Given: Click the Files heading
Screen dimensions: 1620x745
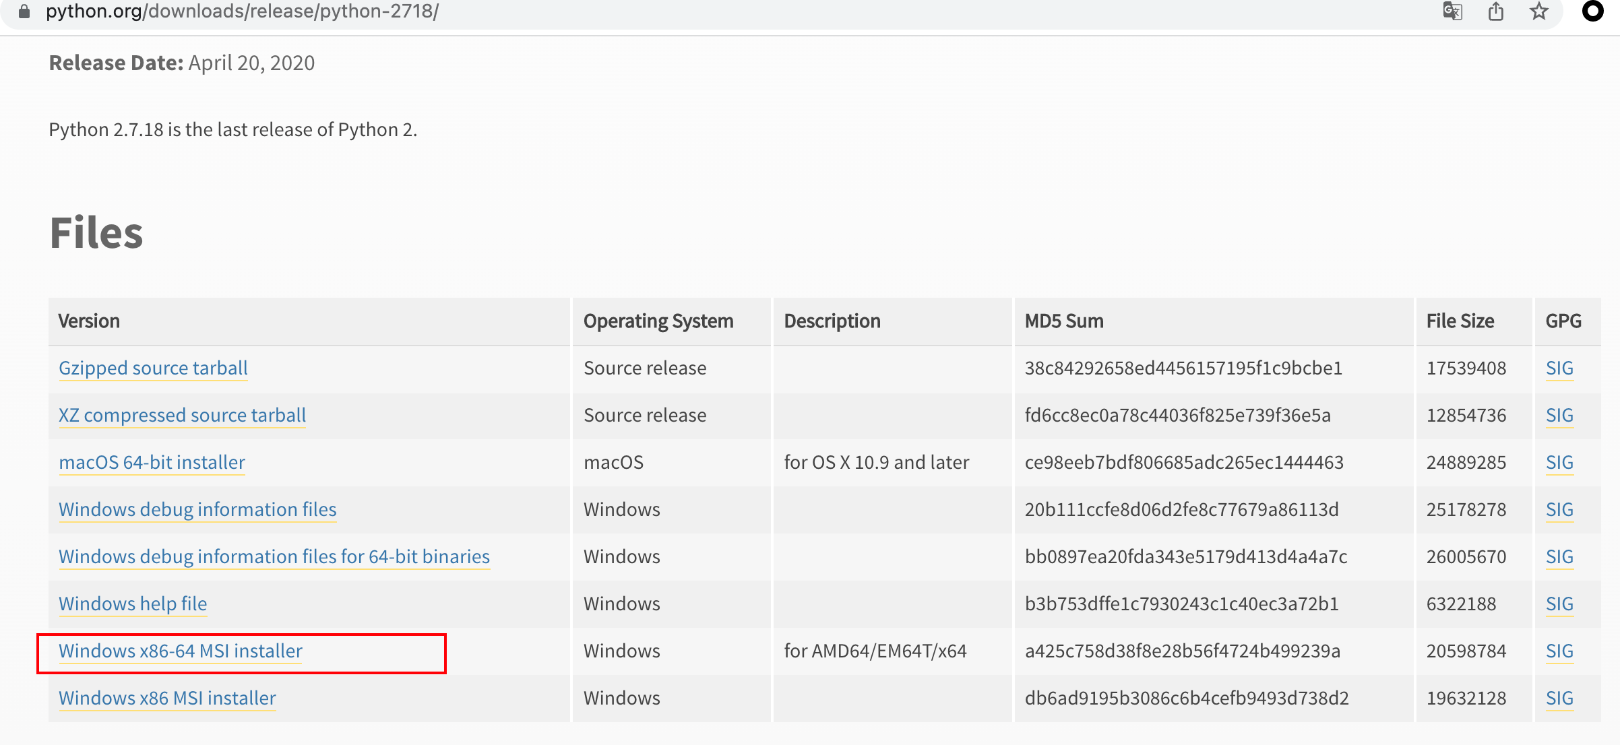Looking at the screenshot, I should pos(96,233).
